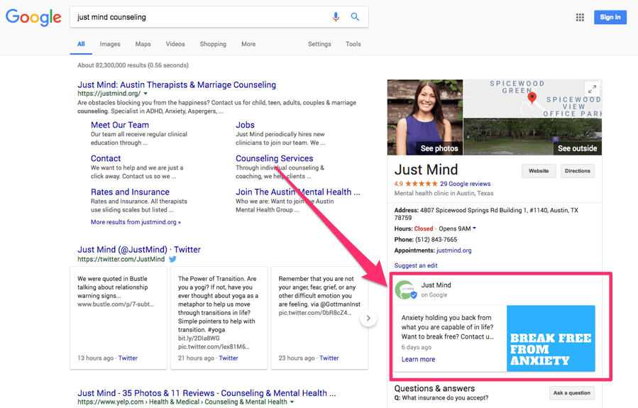Click the microphone voice search icon
Screen dimensions: 638x408
click(336, 17)
